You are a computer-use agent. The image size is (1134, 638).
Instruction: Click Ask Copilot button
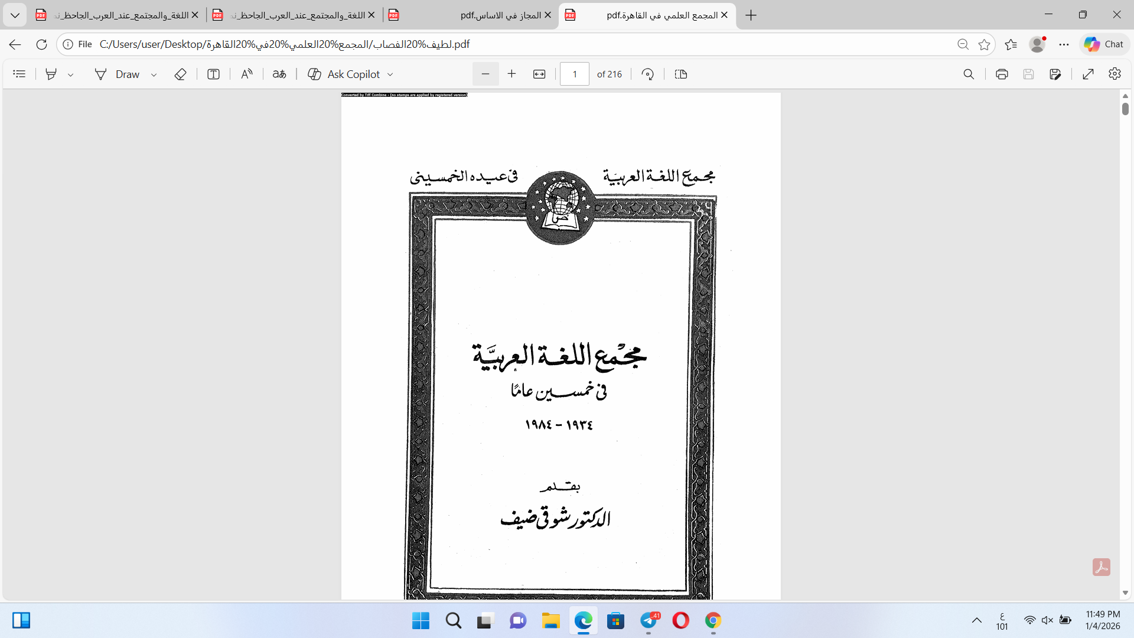click(x=344, y=74)
